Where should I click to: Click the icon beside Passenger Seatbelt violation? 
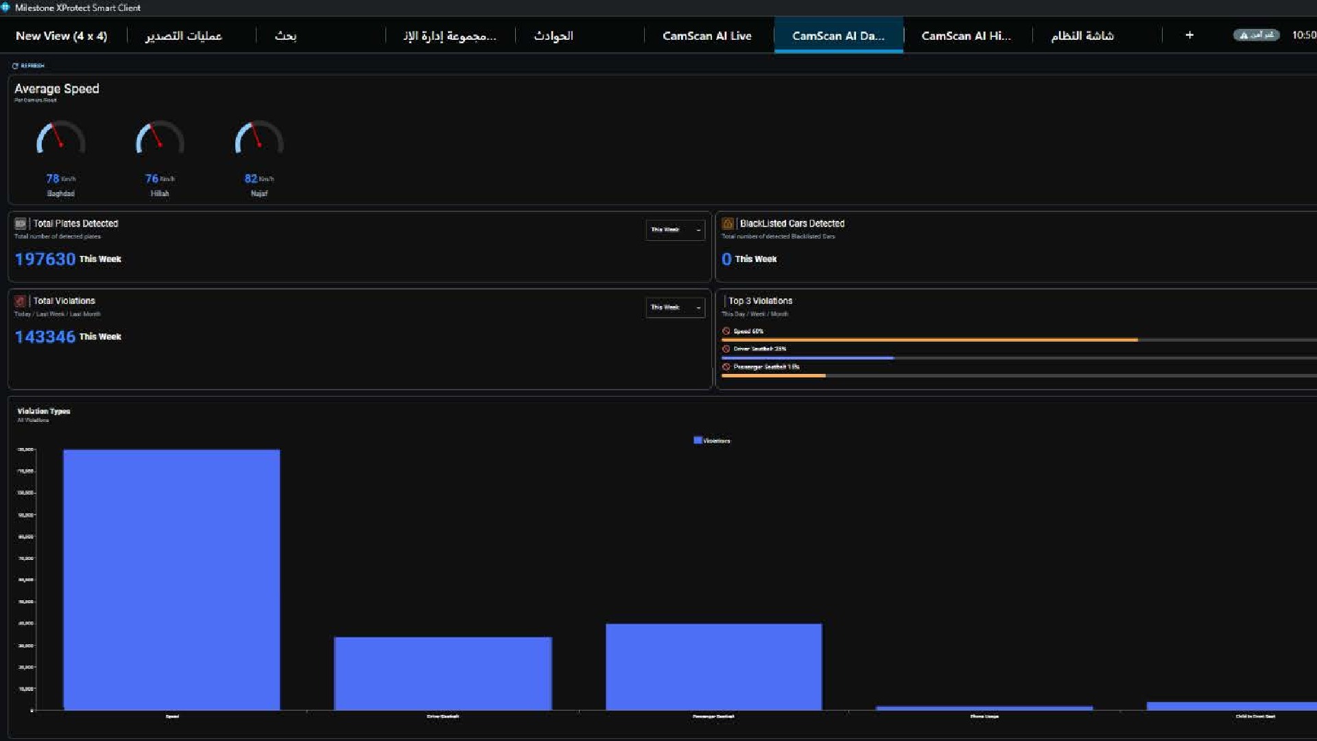[x=726, y=367]
